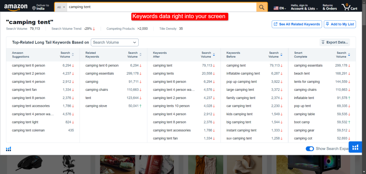Click 'inflatable camping tent' keyword
This screenshot has width=366, height=174.
click(243, 74)
